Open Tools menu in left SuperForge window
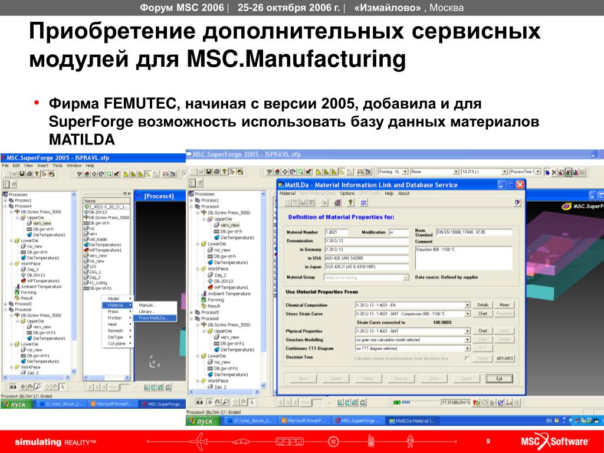 click(57, 166)
